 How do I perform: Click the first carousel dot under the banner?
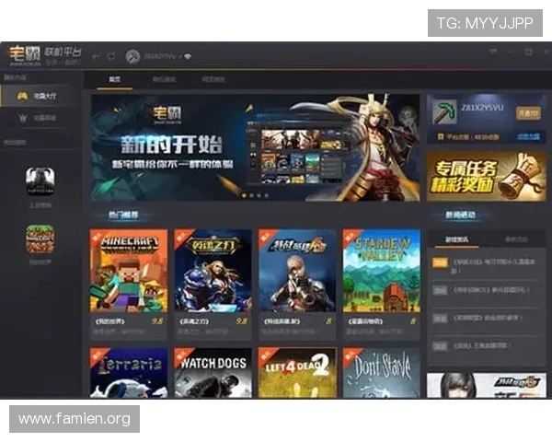pyautogui.click(x=244, y=195)
